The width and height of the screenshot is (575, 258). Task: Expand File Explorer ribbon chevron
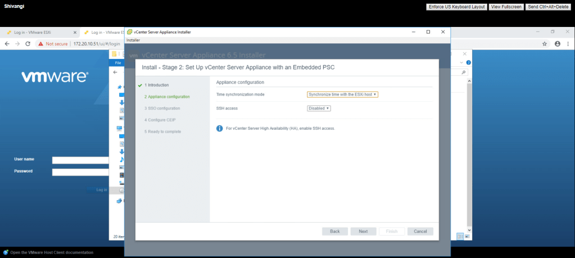click(462, 62)
